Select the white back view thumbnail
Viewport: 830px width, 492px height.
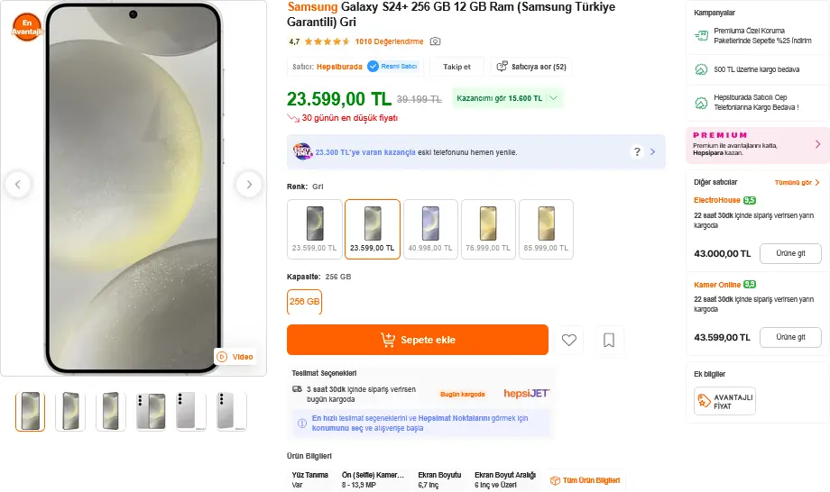[x=190, y=412]
